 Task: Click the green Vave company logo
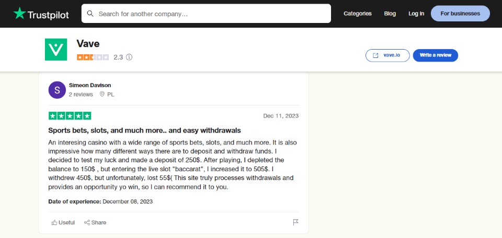pyautogui.click(x=55, y=50)
